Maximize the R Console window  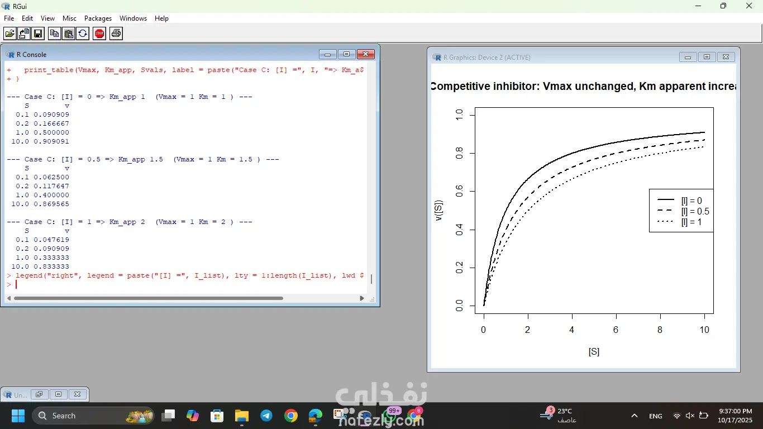point(346,54)
